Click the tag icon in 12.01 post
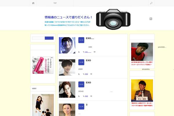 click(x=84, y=96)
